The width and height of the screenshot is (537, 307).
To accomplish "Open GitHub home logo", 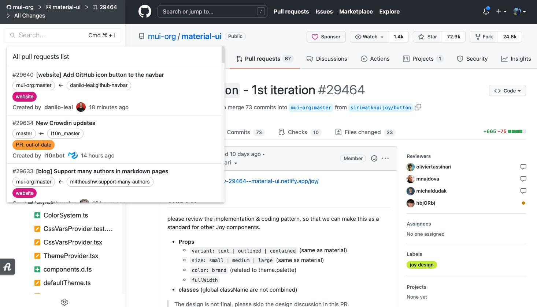I will tap(145, 12).
